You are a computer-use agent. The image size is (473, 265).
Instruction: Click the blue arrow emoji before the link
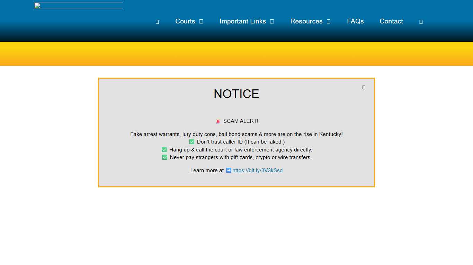tap(229, 170)
